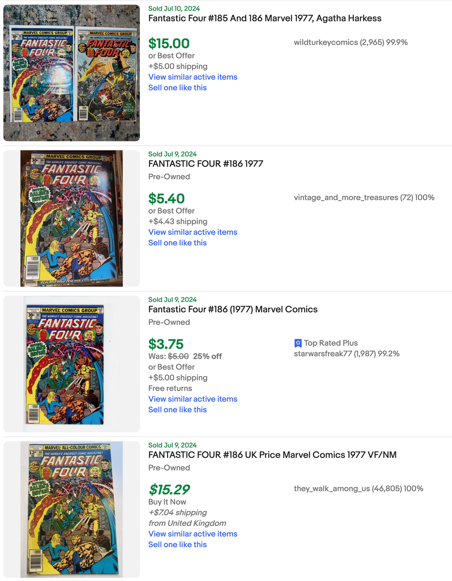
Task: Click 'Sell one like this' under $5.40 listing
Action: point(177,243)
